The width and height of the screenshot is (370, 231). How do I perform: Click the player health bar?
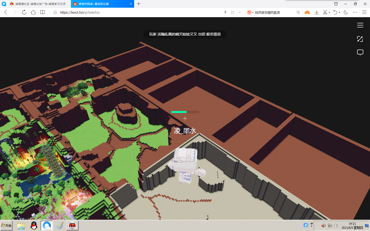click(185, 112)
